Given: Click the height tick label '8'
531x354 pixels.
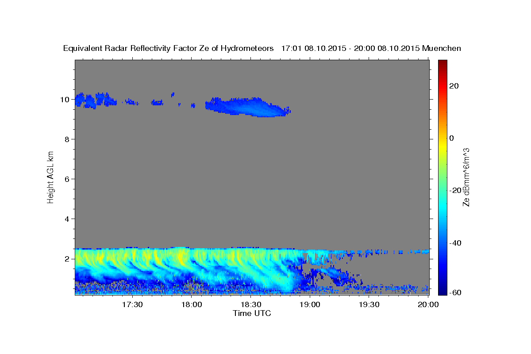Looking at the screenshot, I should [x=67, y=139].
